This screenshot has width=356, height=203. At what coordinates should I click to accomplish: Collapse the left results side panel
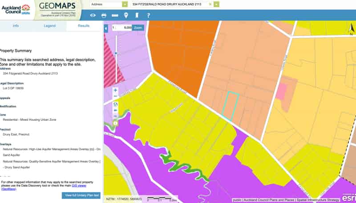pos(106,28)
